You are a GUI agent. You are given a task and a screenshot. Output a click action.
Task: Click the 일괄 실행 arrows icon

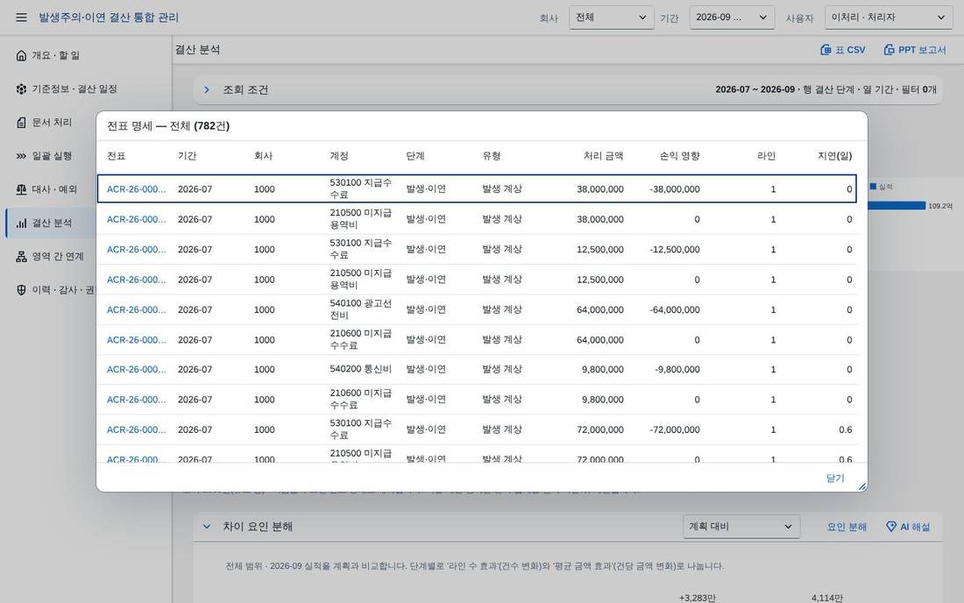pos(22,156)
